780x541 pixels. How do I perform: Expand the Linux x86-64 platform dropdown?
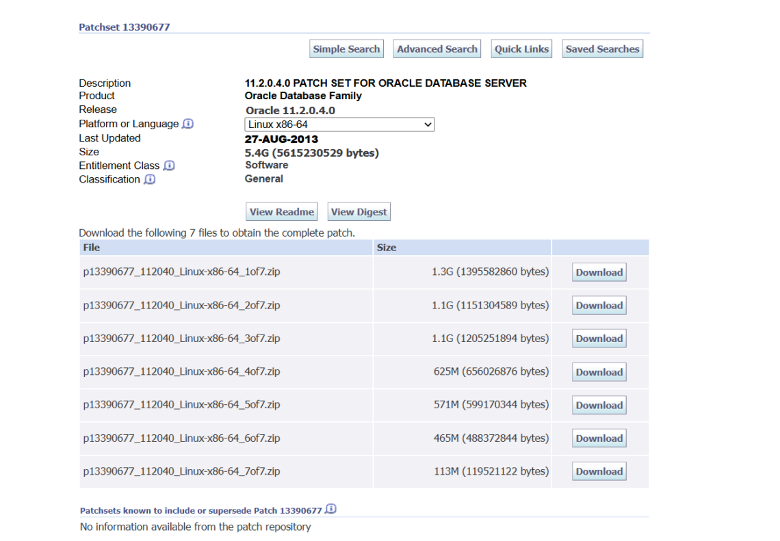(x=340, y=124)
